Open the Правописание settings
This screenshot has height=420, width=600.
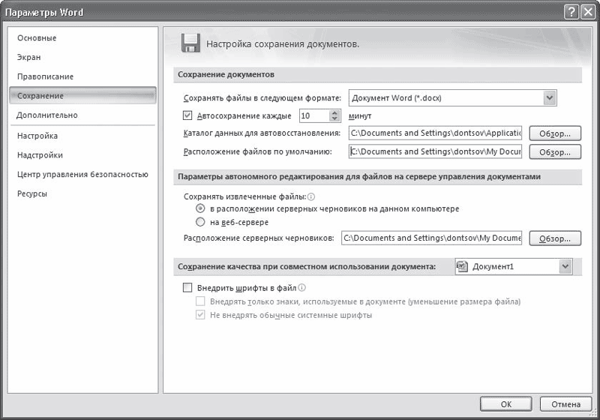click(x=45, y=76)
